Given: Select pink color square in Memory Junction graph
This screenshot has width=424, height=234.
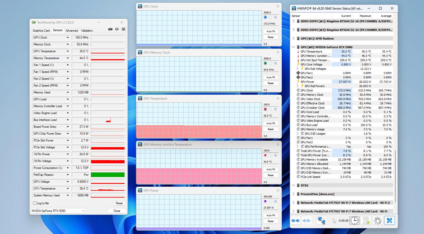Looking at the screenshot, I should point(265,155).
